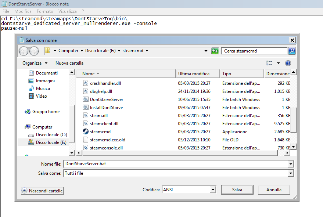Open the ? help menu

[83, 11]
